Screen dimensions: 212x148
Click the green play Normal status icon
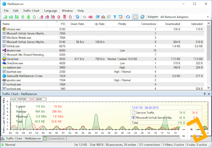point(2,145)
